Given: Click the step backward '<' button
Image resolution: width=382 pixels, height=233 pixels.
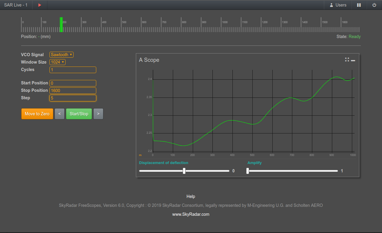Looking at the screenshot, I should (60, 114).
